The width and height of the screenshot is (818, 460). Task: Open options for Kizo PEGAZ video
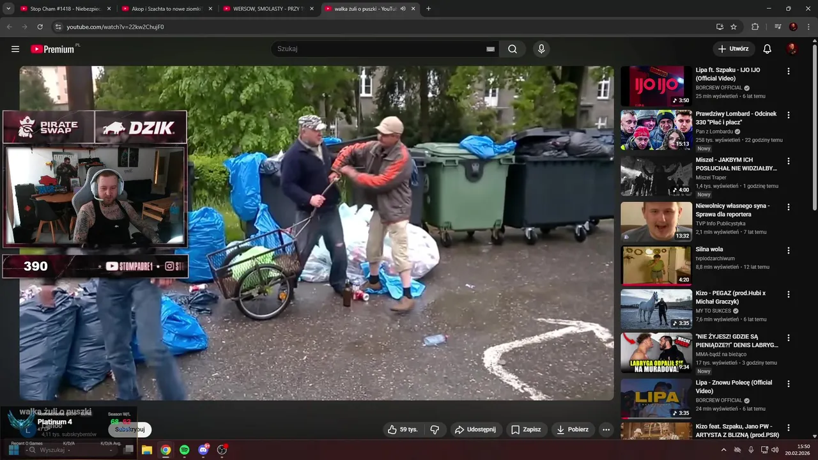tap(789, 294)
